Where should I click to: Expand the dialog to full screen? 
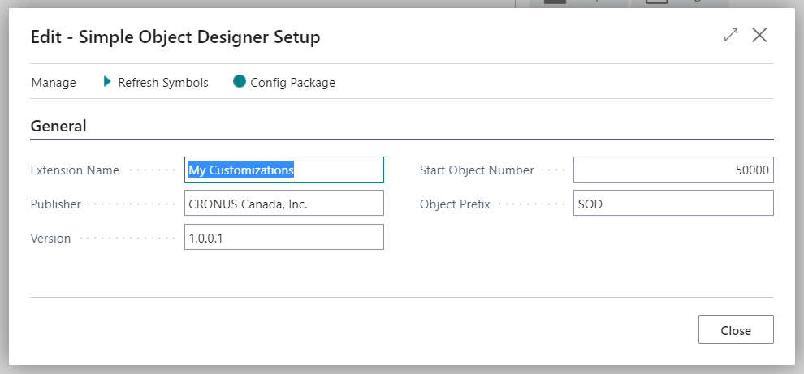[731, 36]
